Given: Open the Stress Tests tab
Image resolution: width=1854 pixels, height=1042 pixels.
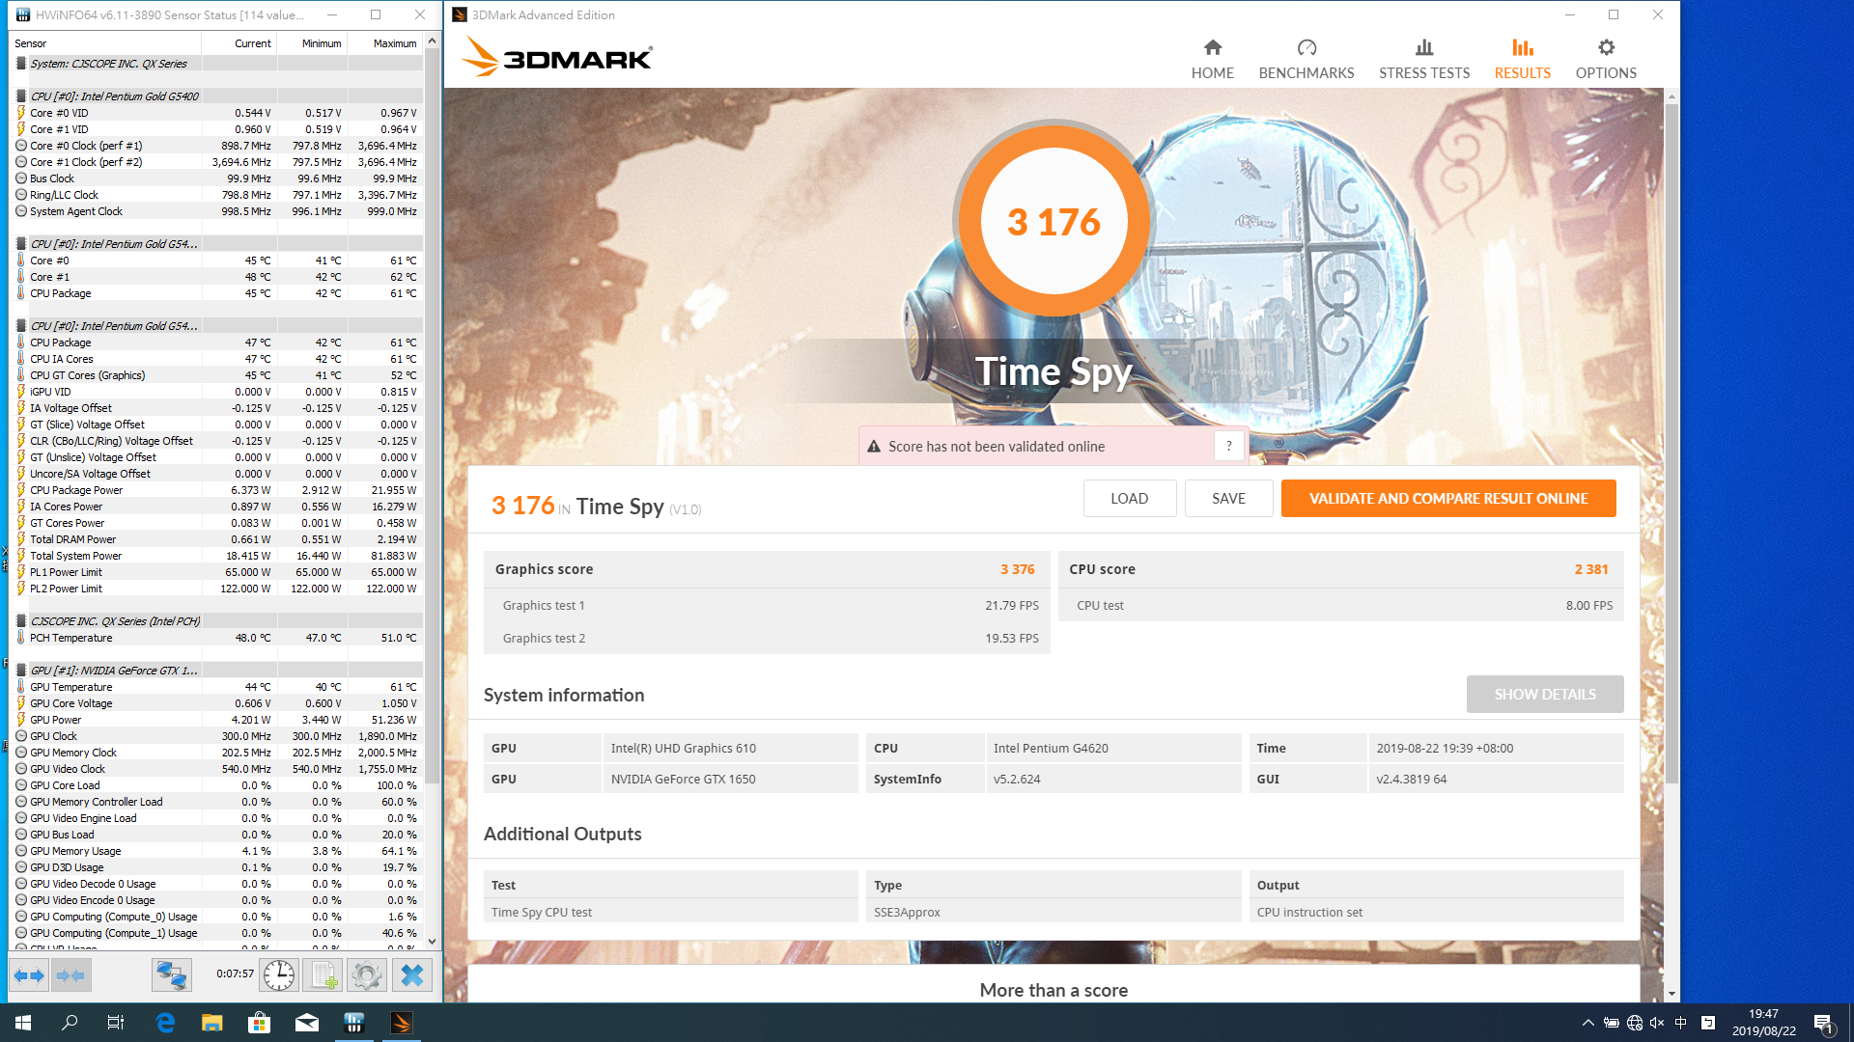Looking at the screenshot, I should coord(1423,59).
